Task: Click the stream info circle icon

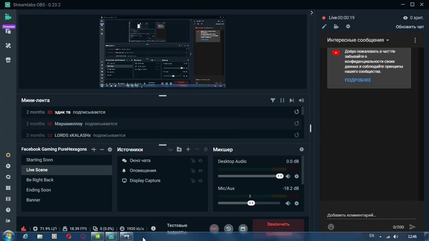Action: click(x=153, y=229)
